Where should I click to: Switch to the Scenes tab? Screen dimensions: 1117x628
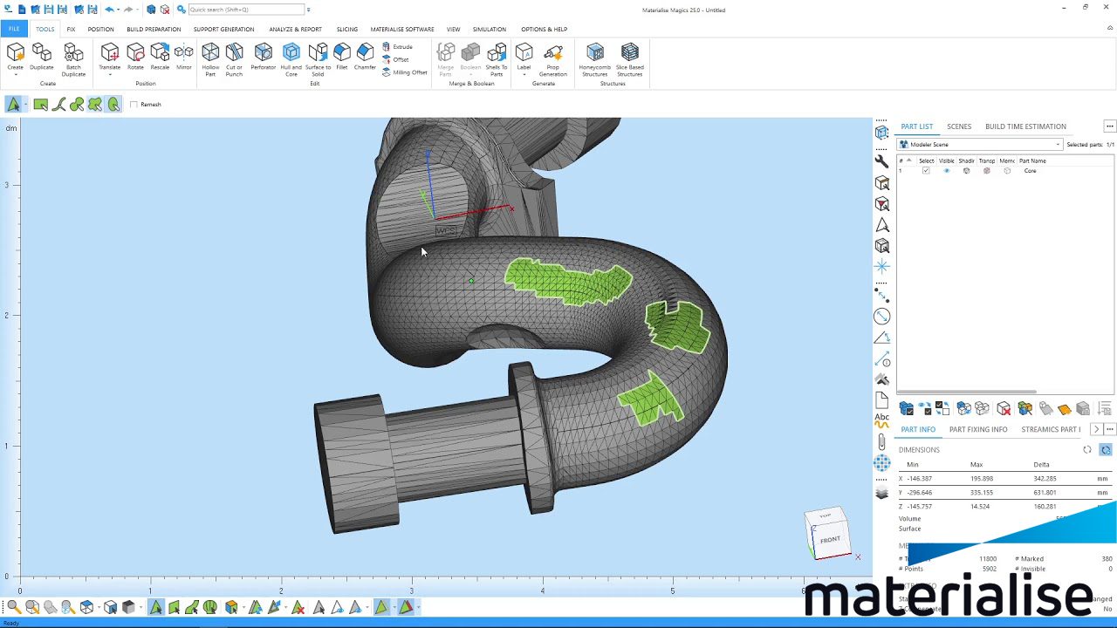click(958, 126)
